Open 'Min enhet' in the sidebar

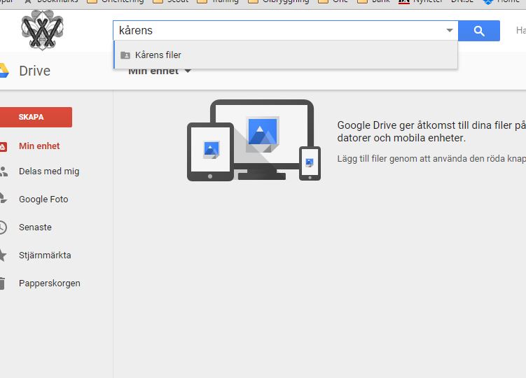[39, 146]
